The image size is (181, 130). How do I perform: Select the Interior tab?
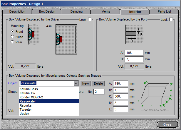click(x=135, y=12)
